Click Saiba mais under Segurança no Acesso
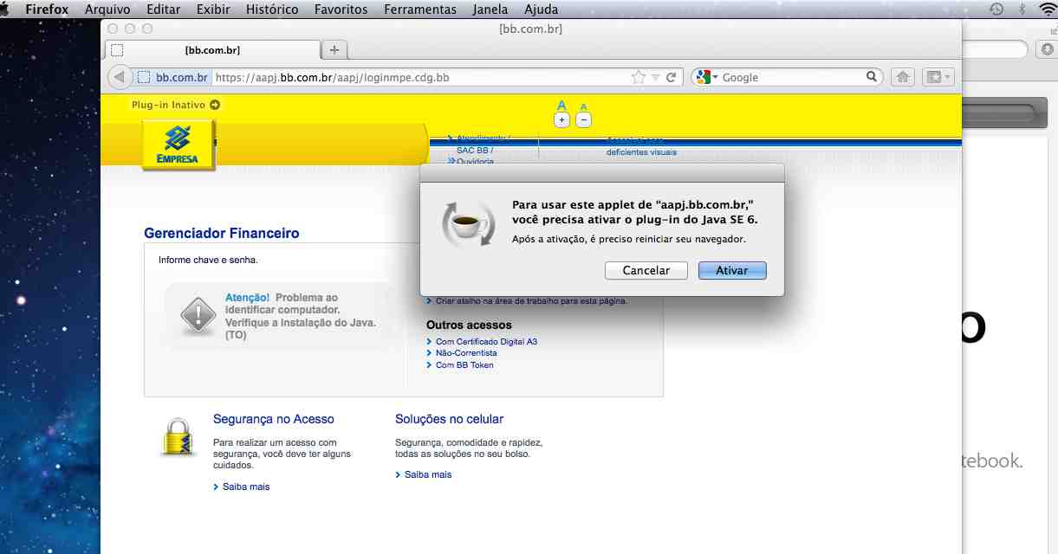The height and width of the screenshot is (554, 1058). (246, 487)
